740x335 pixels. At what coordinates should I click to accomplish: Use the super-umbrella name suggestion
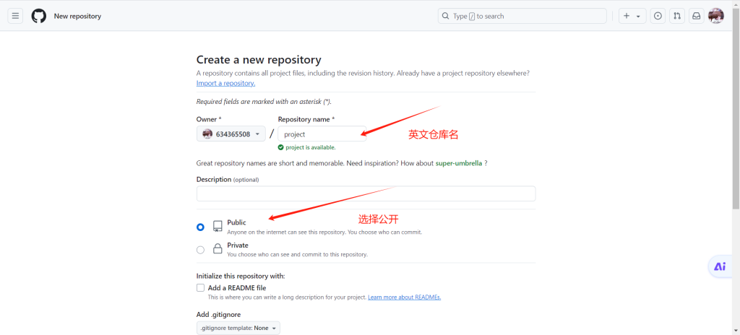(458, 163)
